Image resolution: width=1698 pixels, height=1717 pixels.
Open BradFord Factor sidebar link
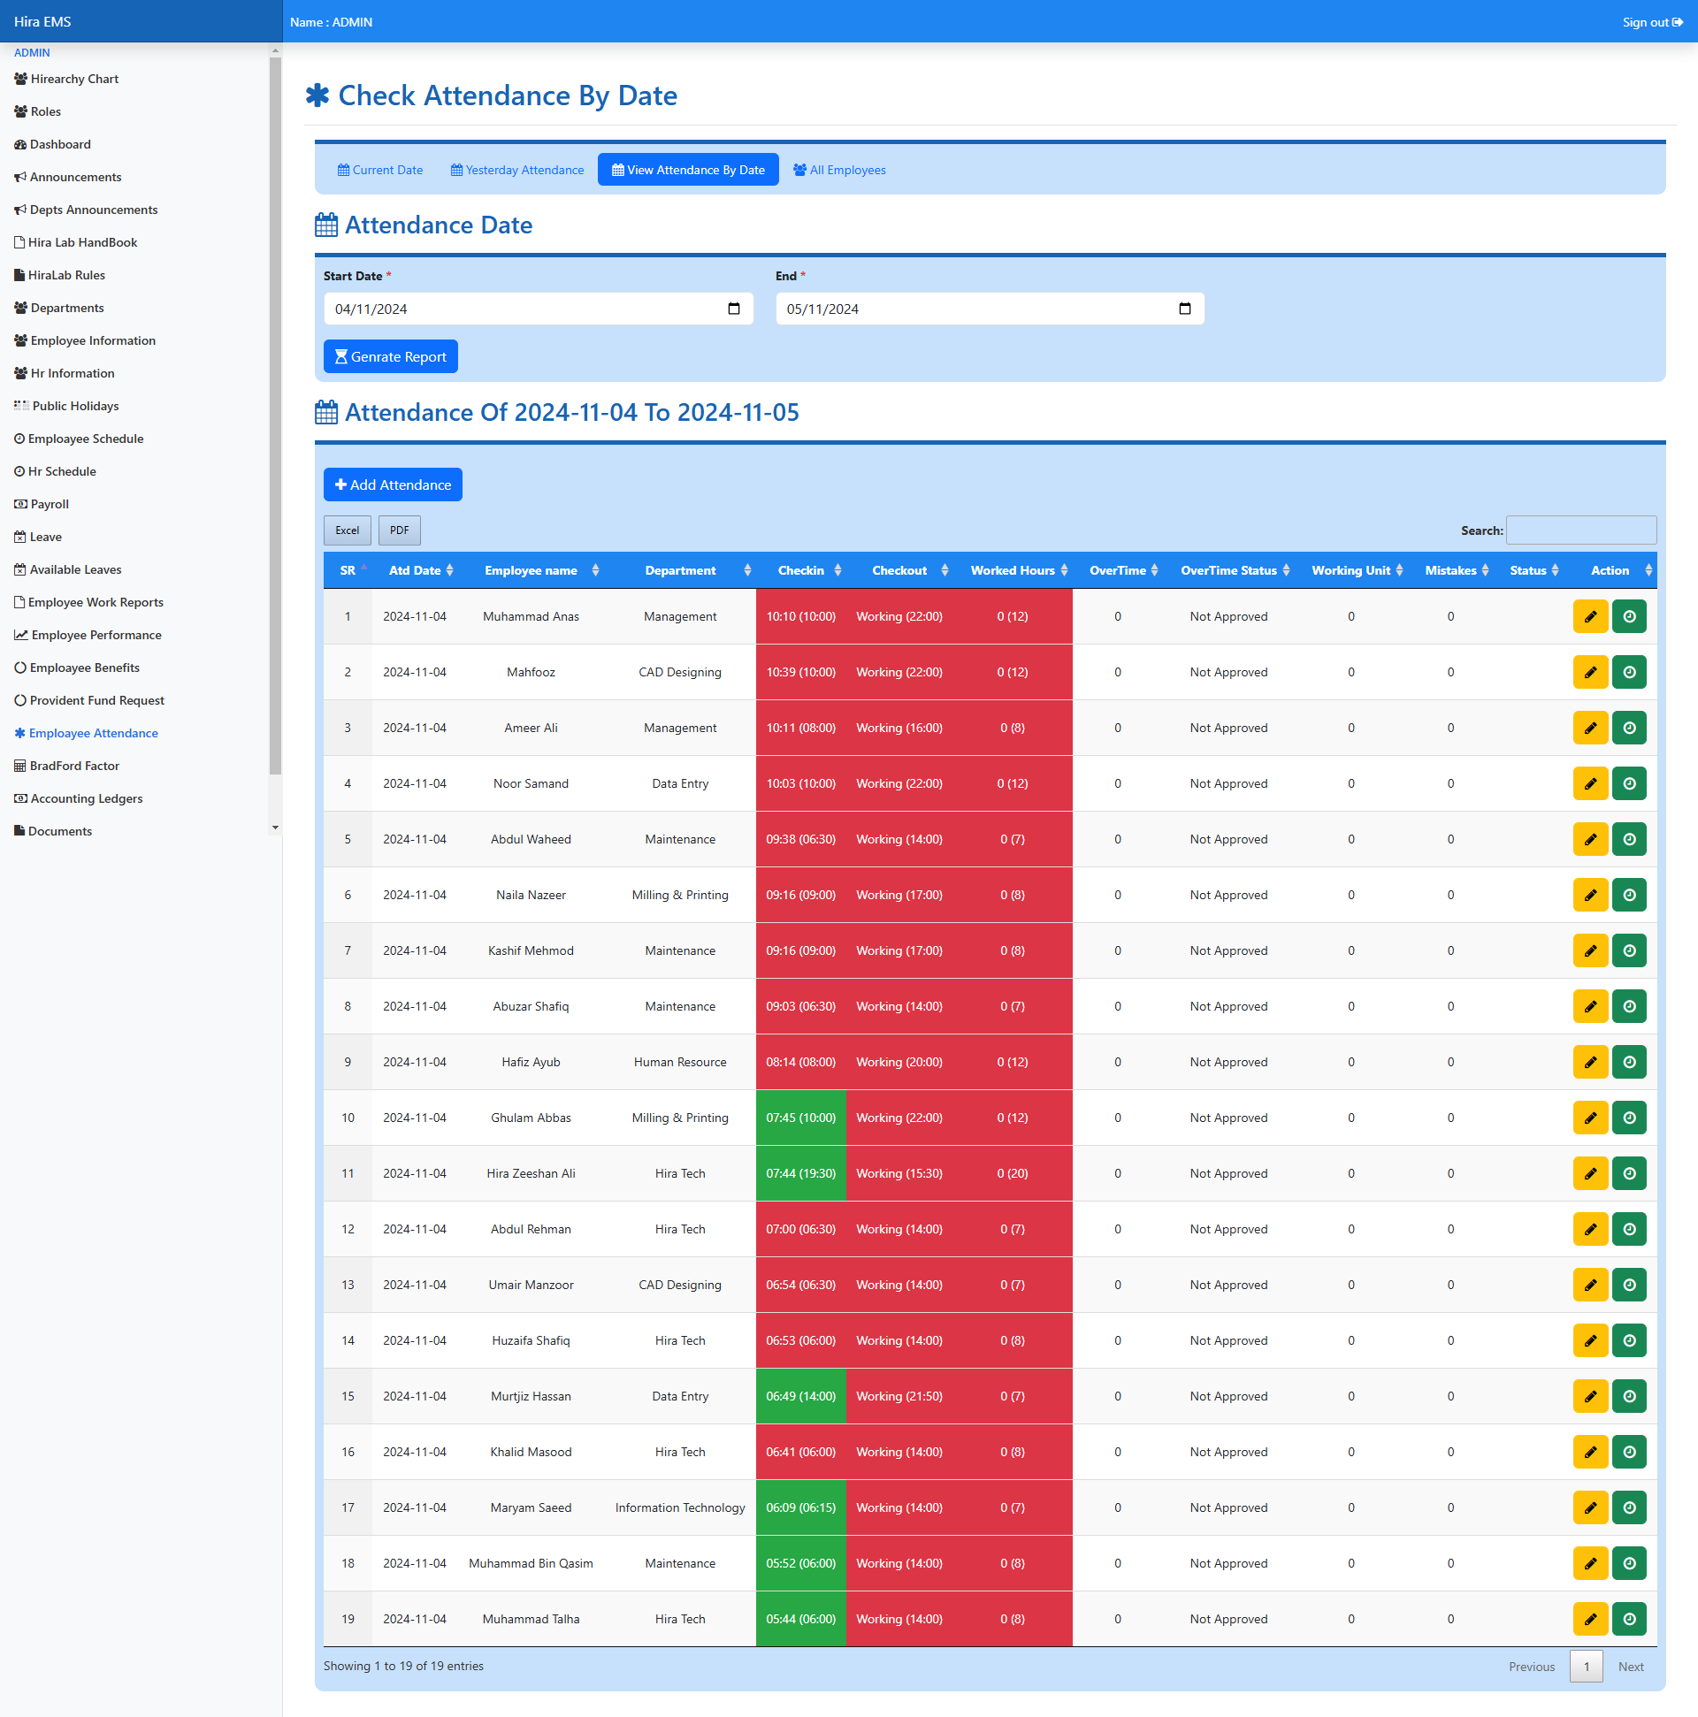pos(66,766)
